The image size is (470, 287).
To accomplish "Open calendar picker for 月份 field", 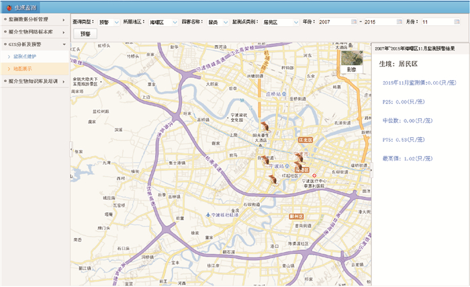I will click(x=456, y=22).
